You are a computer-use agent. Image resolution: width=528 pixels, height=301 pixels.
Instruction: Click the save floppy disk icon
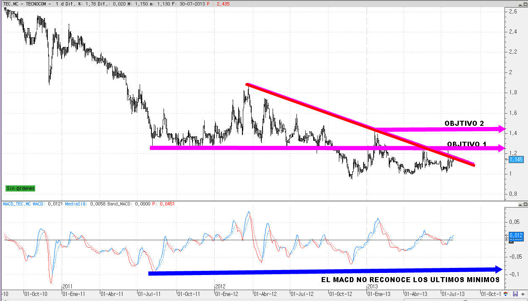tap(515, 294)
